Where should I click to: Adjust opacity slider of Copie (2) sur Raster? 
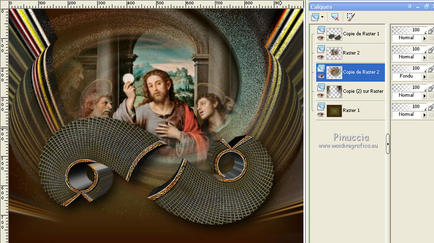[x=409, y=87]
